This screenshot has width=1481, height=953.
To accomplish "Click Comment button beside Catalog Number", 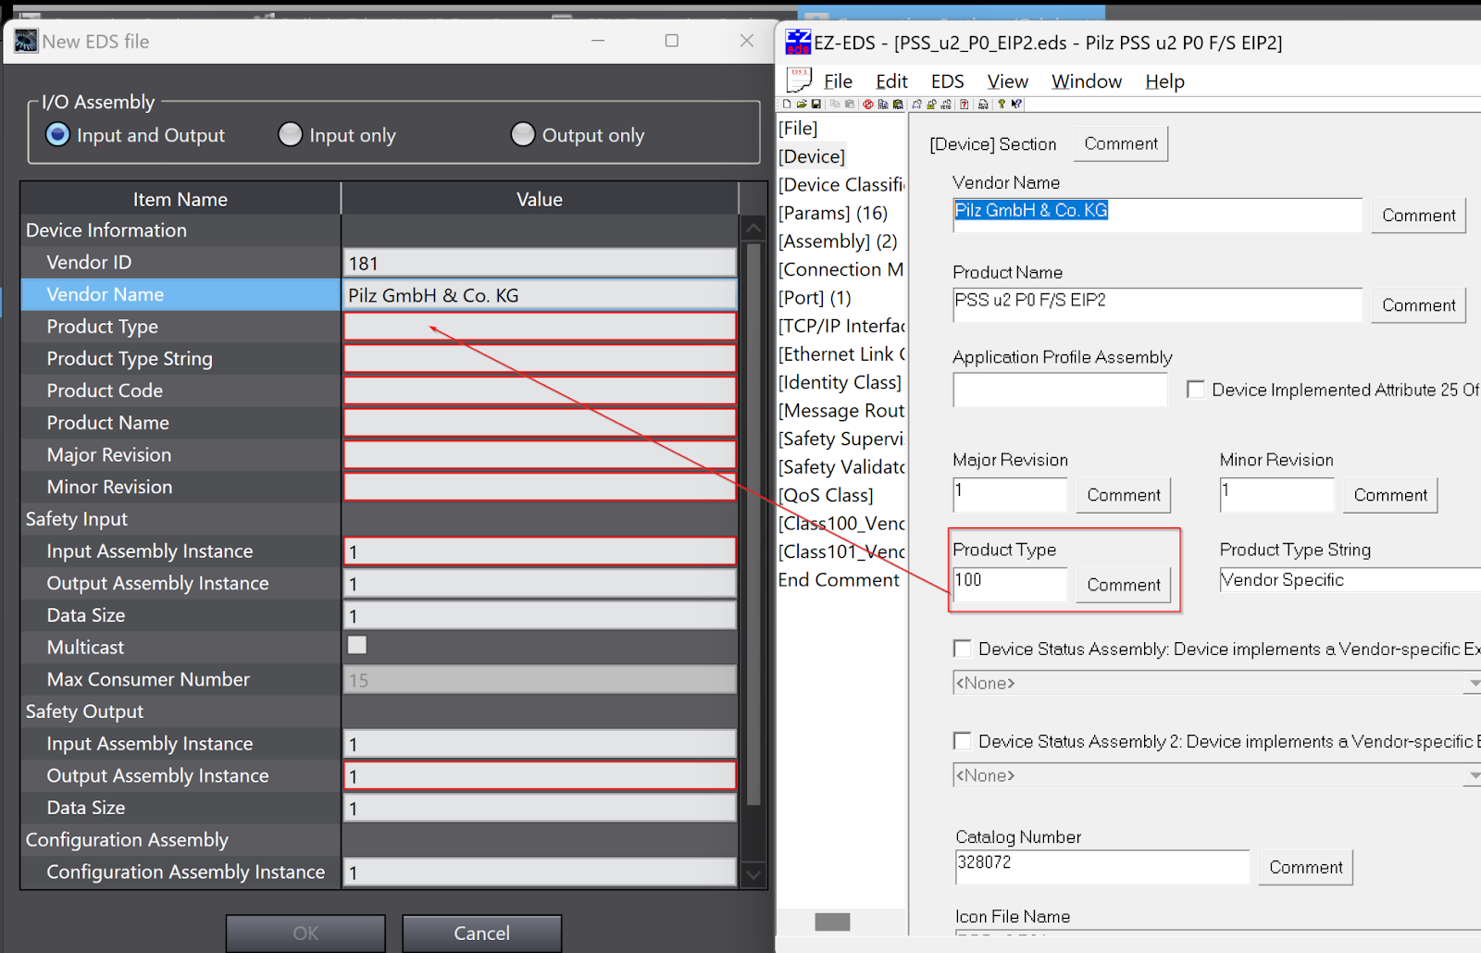I will [x=1305, y=867].
